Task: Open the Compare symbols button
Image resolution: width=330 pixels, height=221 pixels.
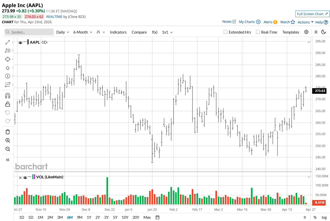Action: pyautogui.click(x=139, y=32)
